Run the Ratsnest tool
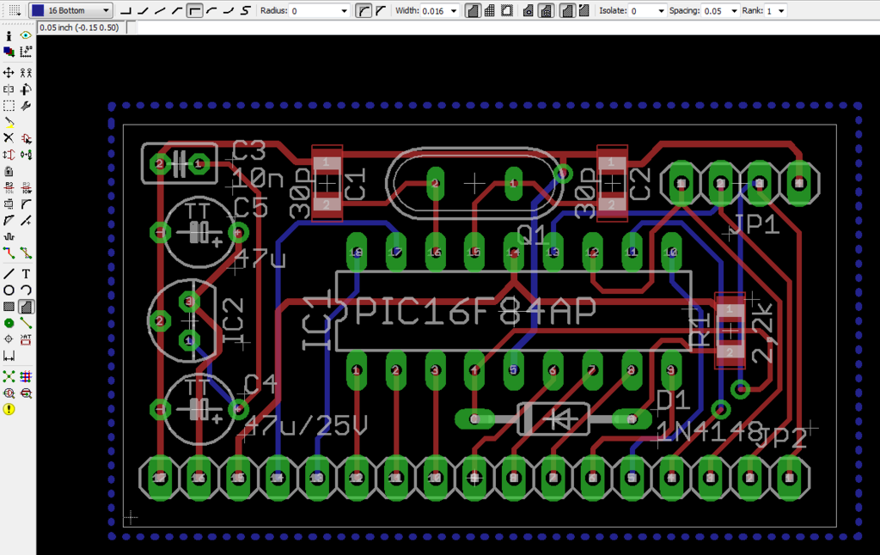Image resolution: width=880 pixels, height=555 pixels. [x=9, y=376]
